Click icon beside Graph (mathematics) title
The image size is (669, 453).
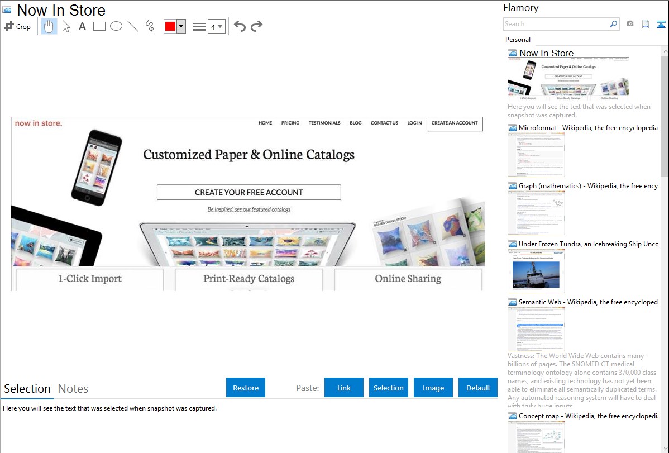tap(512, 186)
